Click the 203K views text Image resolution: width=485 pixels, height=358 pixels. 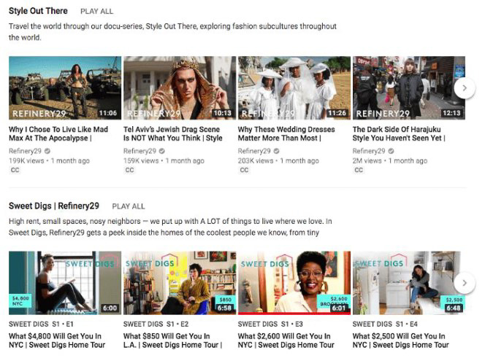[256, 161]
